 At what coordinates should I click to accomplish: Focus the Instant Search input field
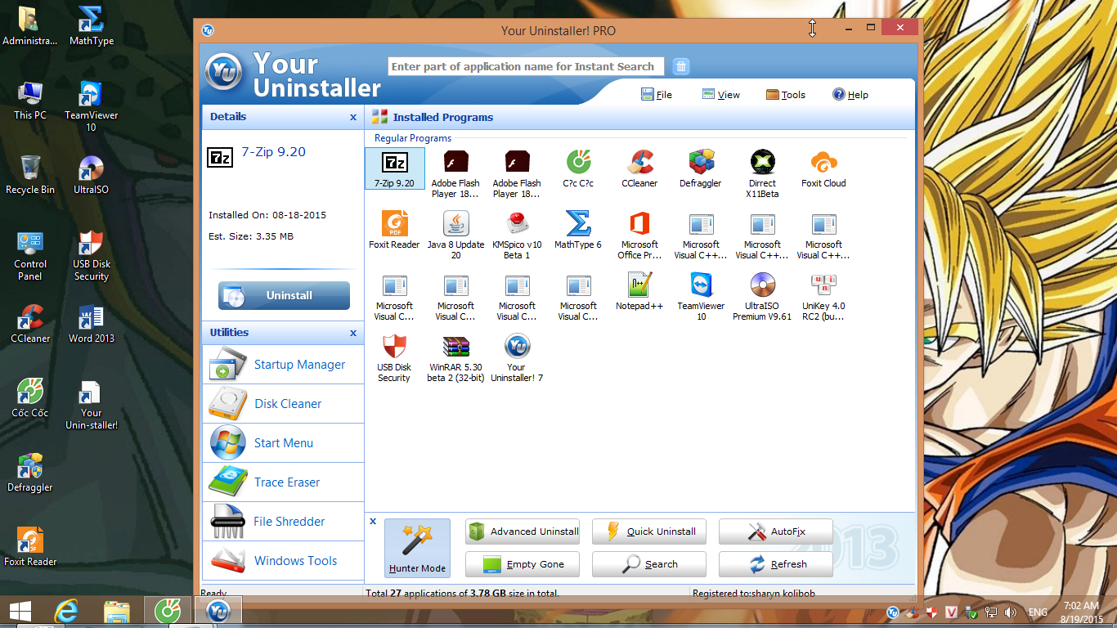(525, 66)
